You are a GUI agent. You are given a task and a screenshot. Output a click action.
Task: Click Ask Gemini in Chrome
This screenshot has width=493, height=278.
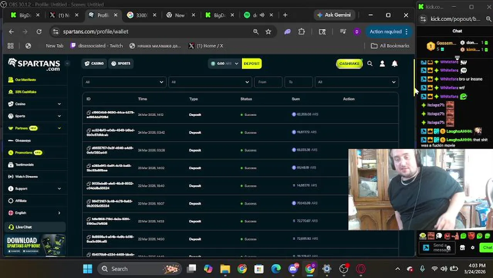pyautogui.click(x=334, y=15)
